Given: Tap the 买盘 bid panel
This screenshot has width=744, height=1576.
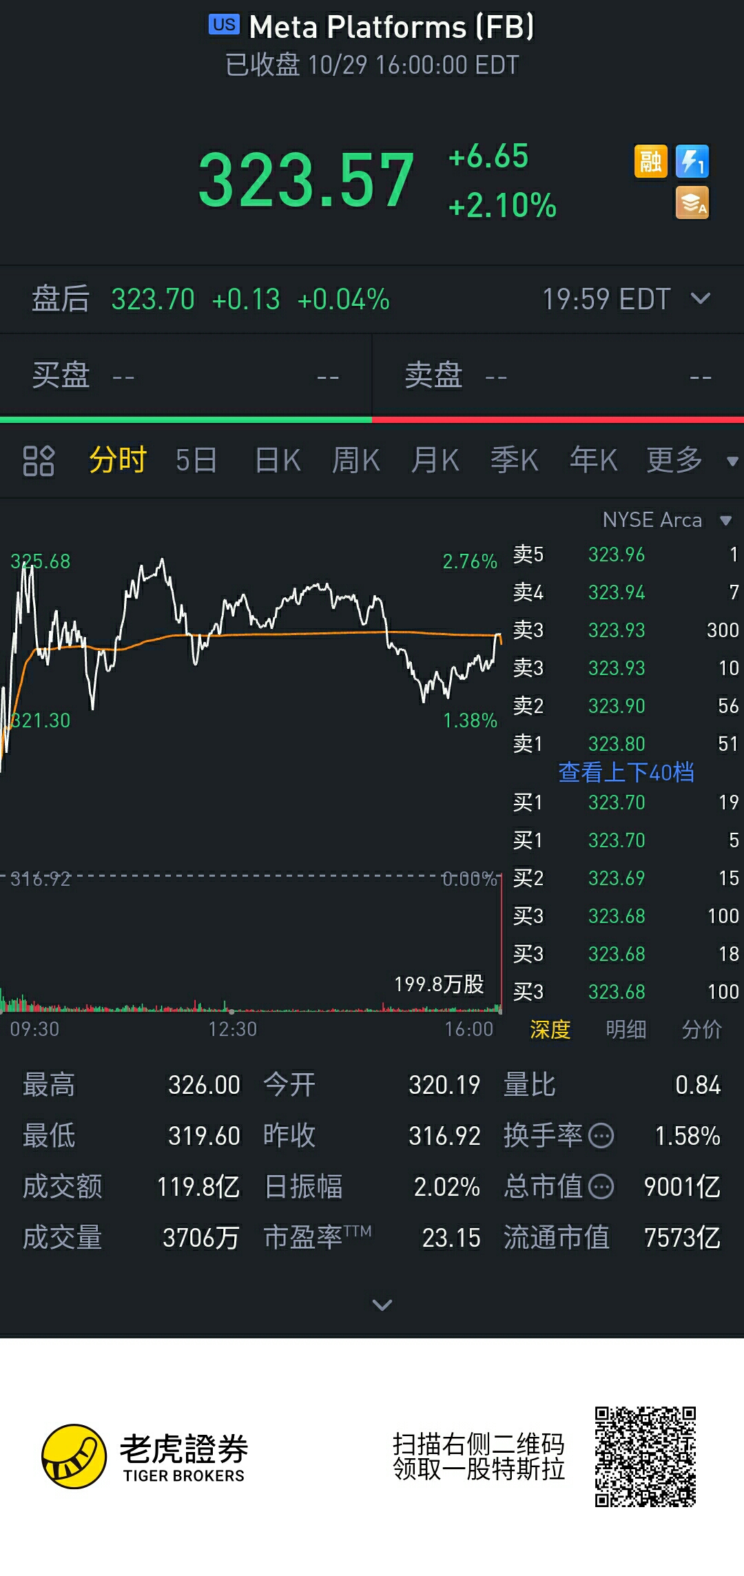Looking at the screenshot, I should (x=186, y=375).
